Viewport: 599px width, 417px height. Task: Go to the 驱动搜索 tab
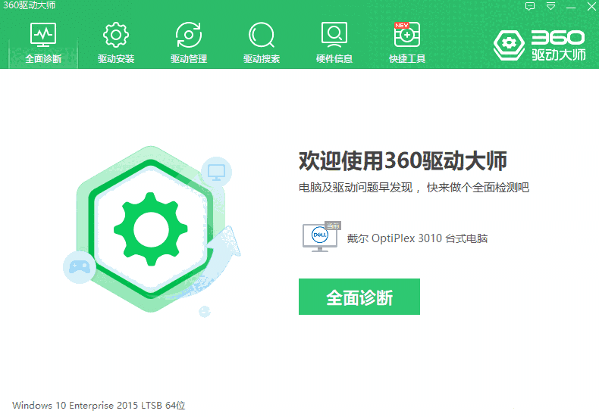tap(262, 42)
